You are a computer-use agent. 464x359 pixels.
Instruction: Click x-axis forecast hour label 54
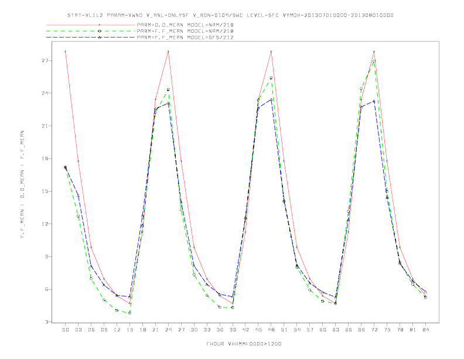(x=297, y=330)
